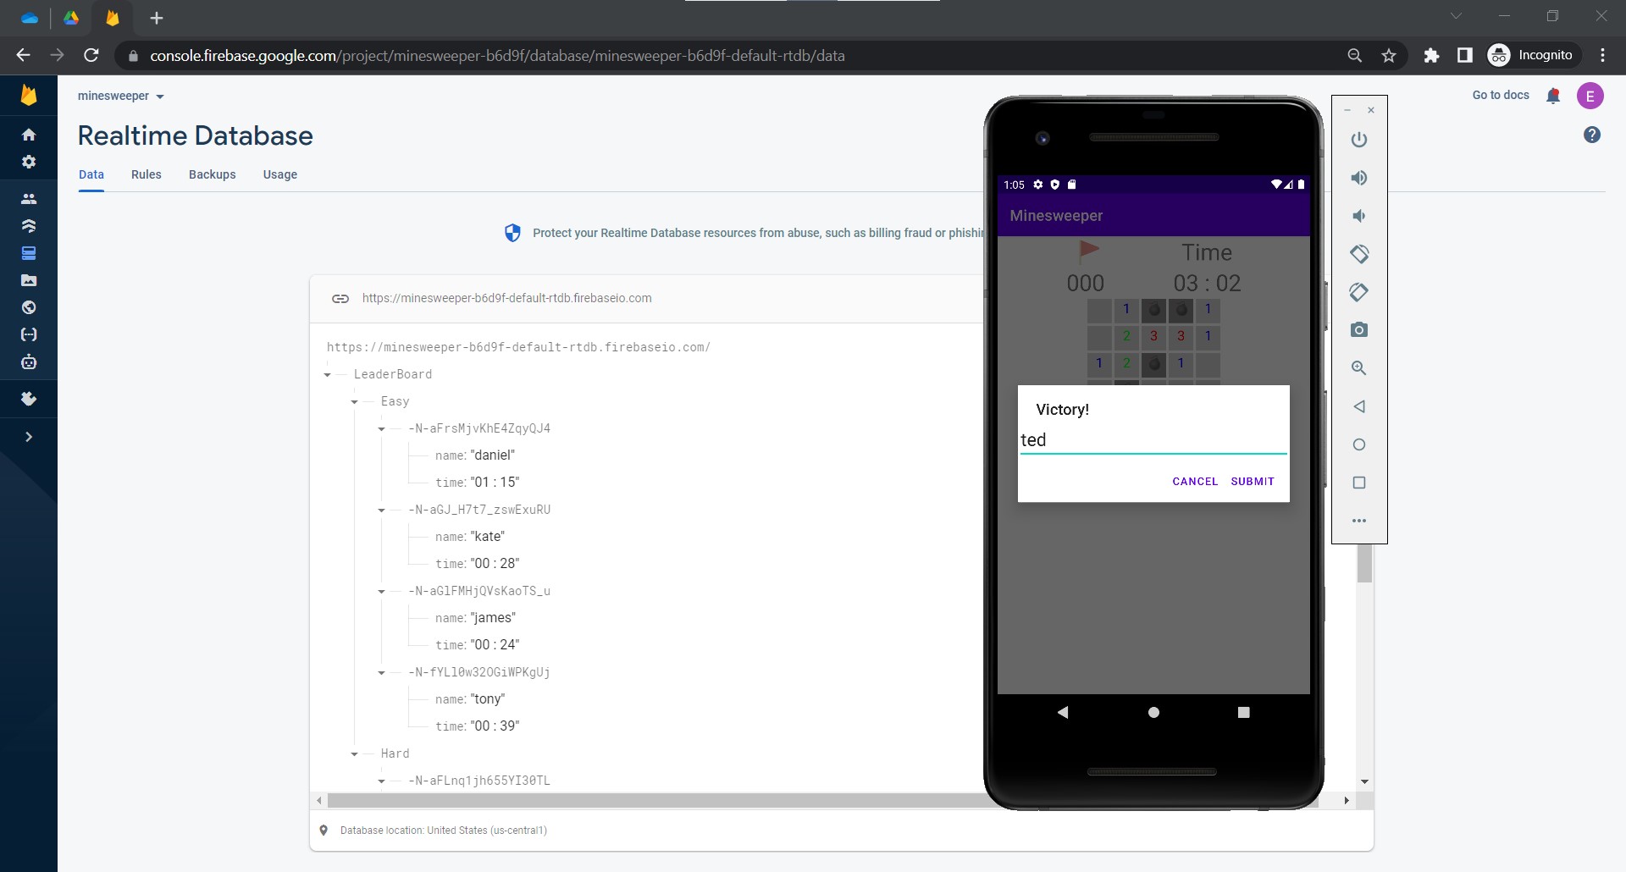
Task: Tap Android recents button on phone screen
Action: (x=1243, y=713)
